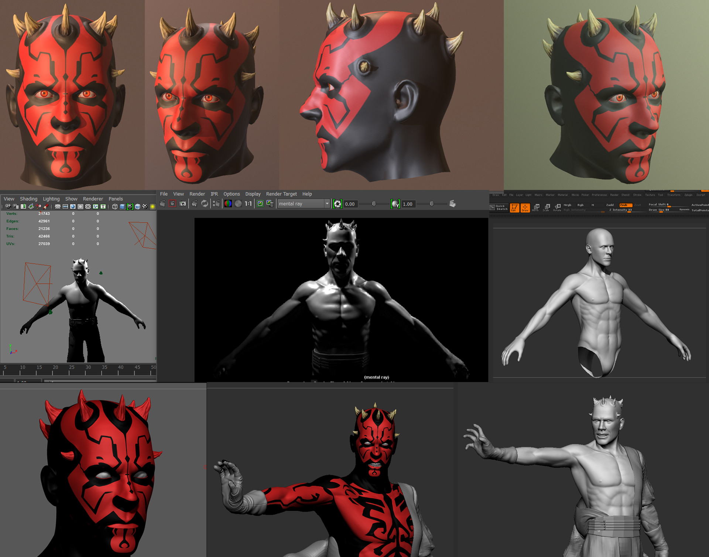709x557 pixels.
Task: Take a snapshot with the camera icon
Action: [x=183, y=204]
